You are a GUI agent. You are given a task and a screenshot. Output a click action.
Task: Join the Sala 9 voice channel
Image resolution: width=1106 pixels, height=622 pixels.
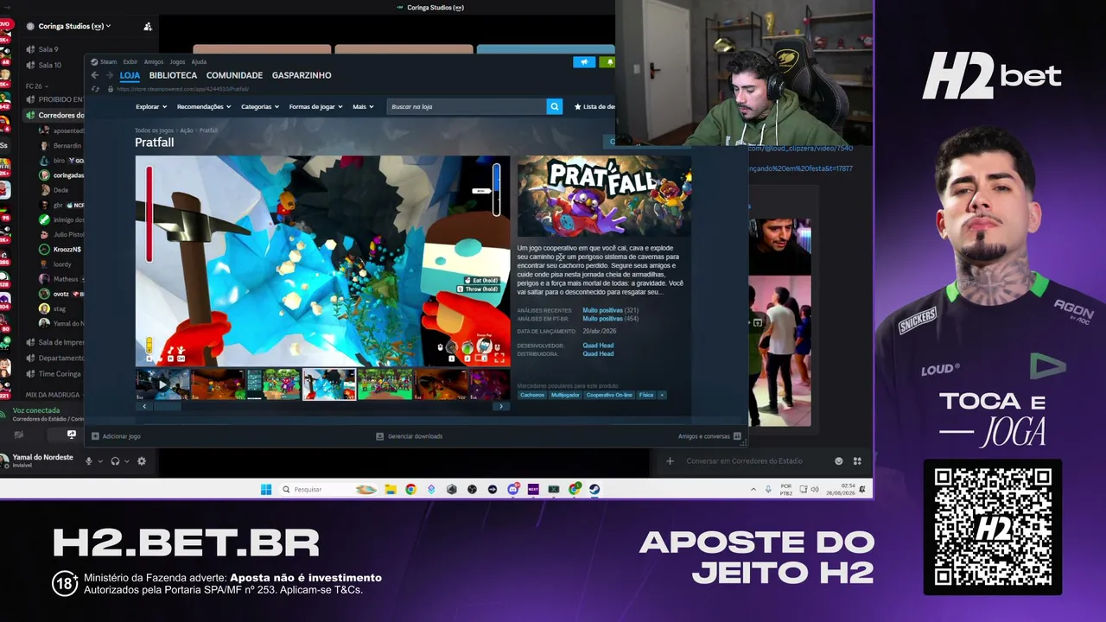point(48,49)
